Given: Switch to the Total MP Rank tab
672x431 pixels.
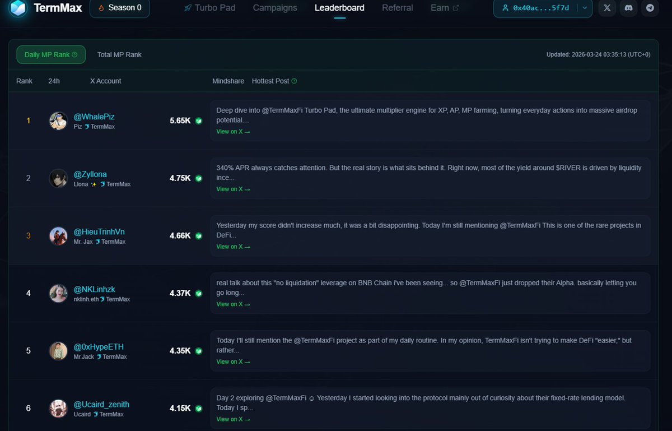Looking at the screenshot, I should [x=120, y=54].
